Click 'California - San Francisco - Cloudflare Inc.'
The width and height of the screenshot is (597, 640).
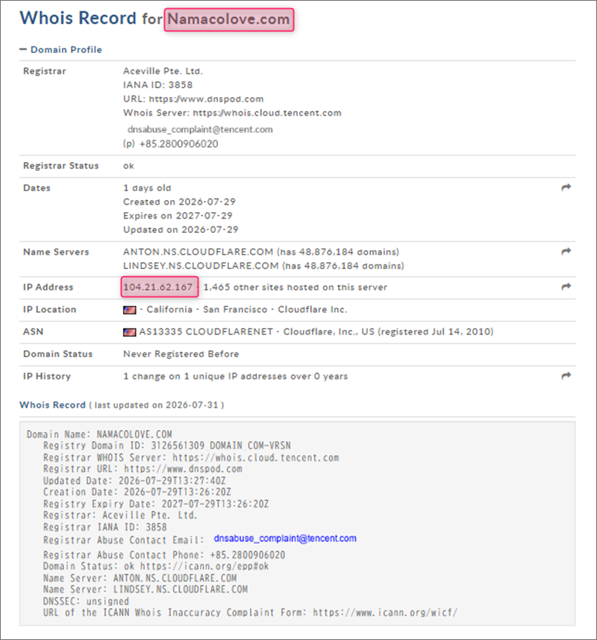pyautogui.click(x=247, y=309)
